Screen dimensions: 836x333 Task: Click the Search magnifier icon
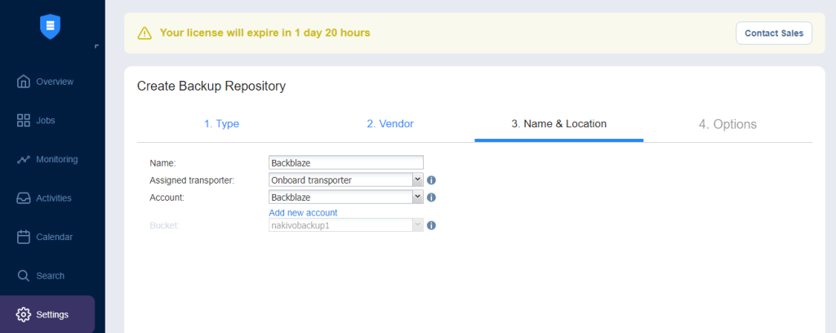(x=24, y=276)
